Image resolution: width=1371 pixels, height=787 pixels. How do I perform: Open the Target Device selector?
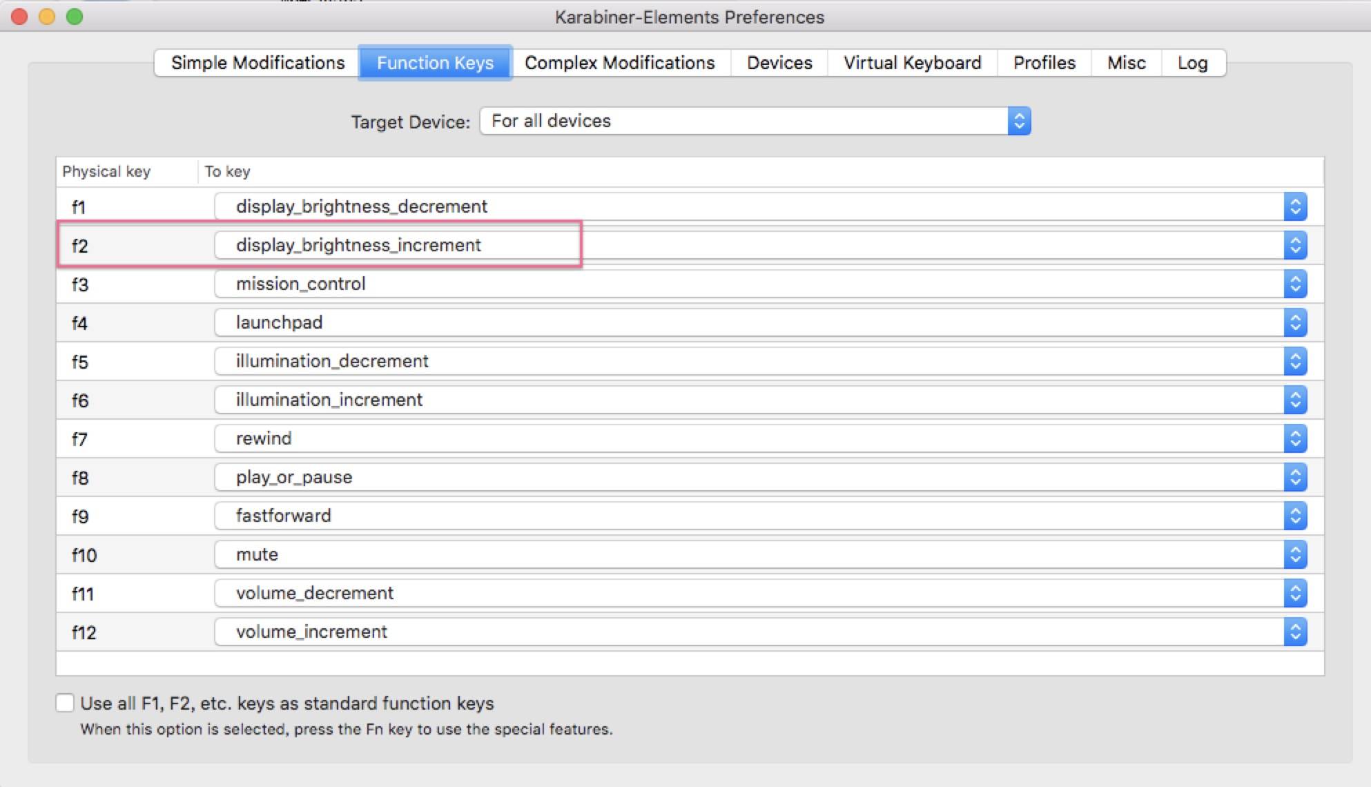click(755, 122)
